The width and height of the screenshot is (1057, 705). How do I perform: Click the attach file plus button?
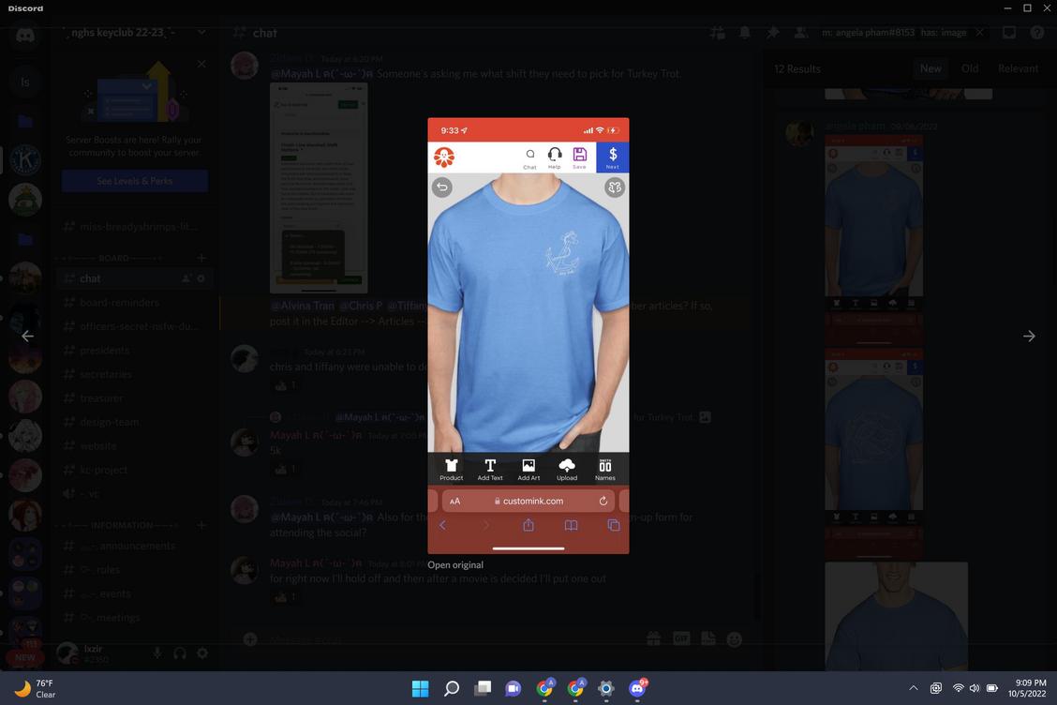tap(250, 638)
